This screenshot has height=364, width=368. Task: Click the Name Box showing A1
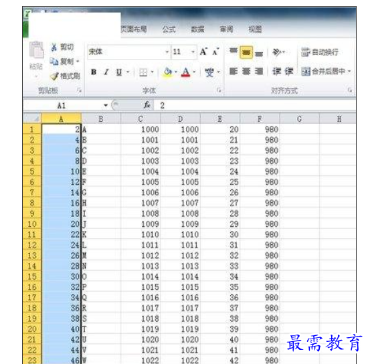click(62, 105)
